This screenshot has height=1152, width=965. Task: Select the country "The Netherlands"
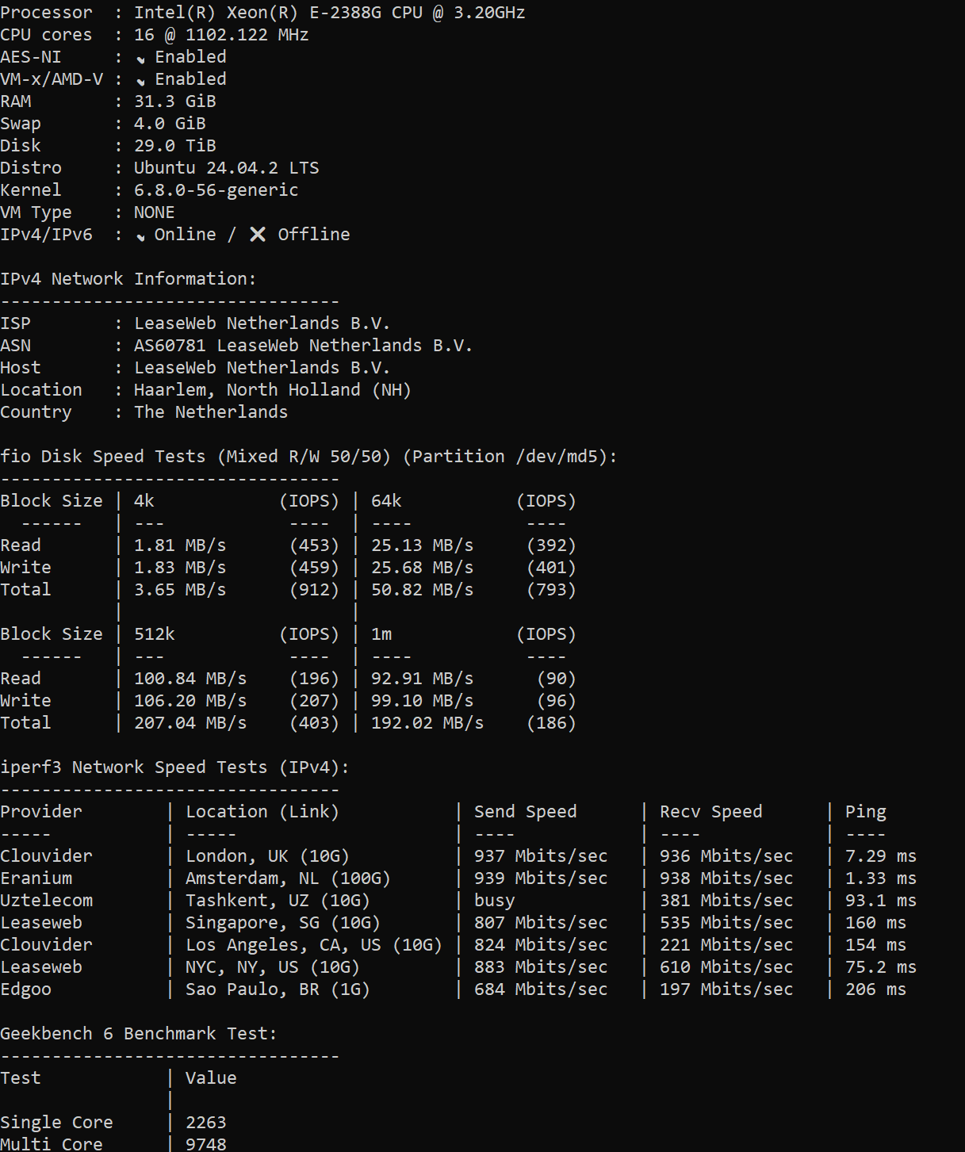(x=211, y=412)
